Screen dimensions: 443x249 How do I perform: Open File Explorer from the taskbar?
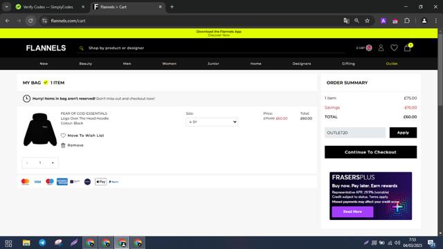click(26, 243)
